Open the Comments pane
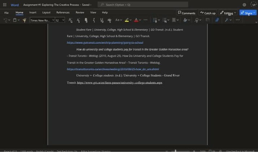 point(186,13)
